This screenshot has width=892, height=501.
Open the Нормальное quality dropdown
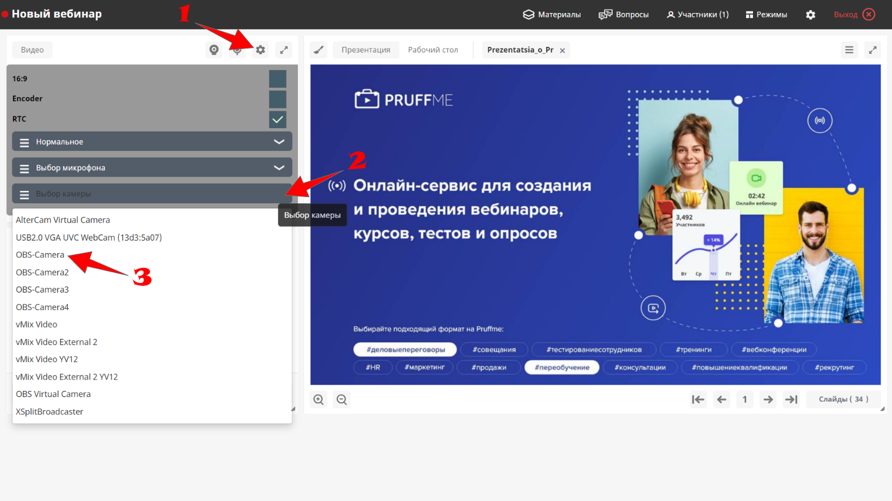tap(152, 142)
